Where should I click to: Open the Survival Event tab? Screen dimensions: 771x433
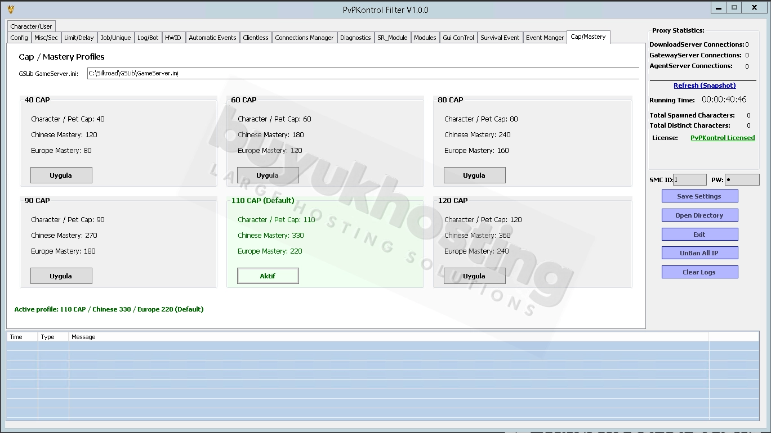pos(500,38)
